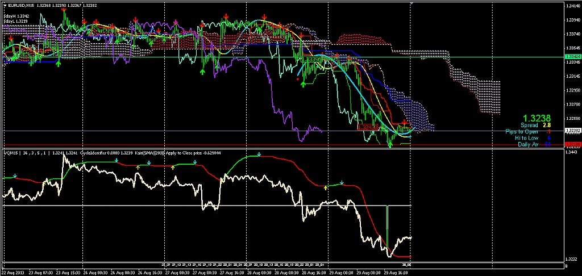
Task: Click the Hi to Low label
Action: click(x=527, y=138)
